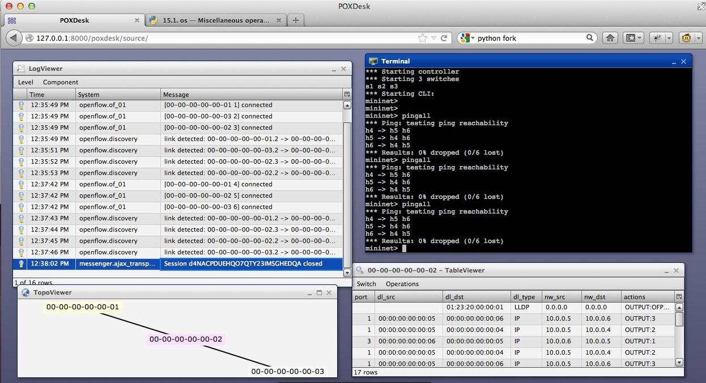Expand the URL history dropdown arrow
This screenshot has height=383, width=706.
(433, 38)
